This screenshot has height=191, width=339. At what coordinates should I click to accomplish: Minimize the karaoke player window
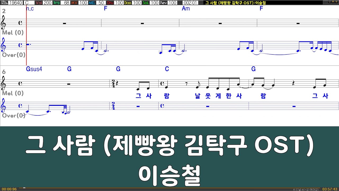(x=329, y=2)
